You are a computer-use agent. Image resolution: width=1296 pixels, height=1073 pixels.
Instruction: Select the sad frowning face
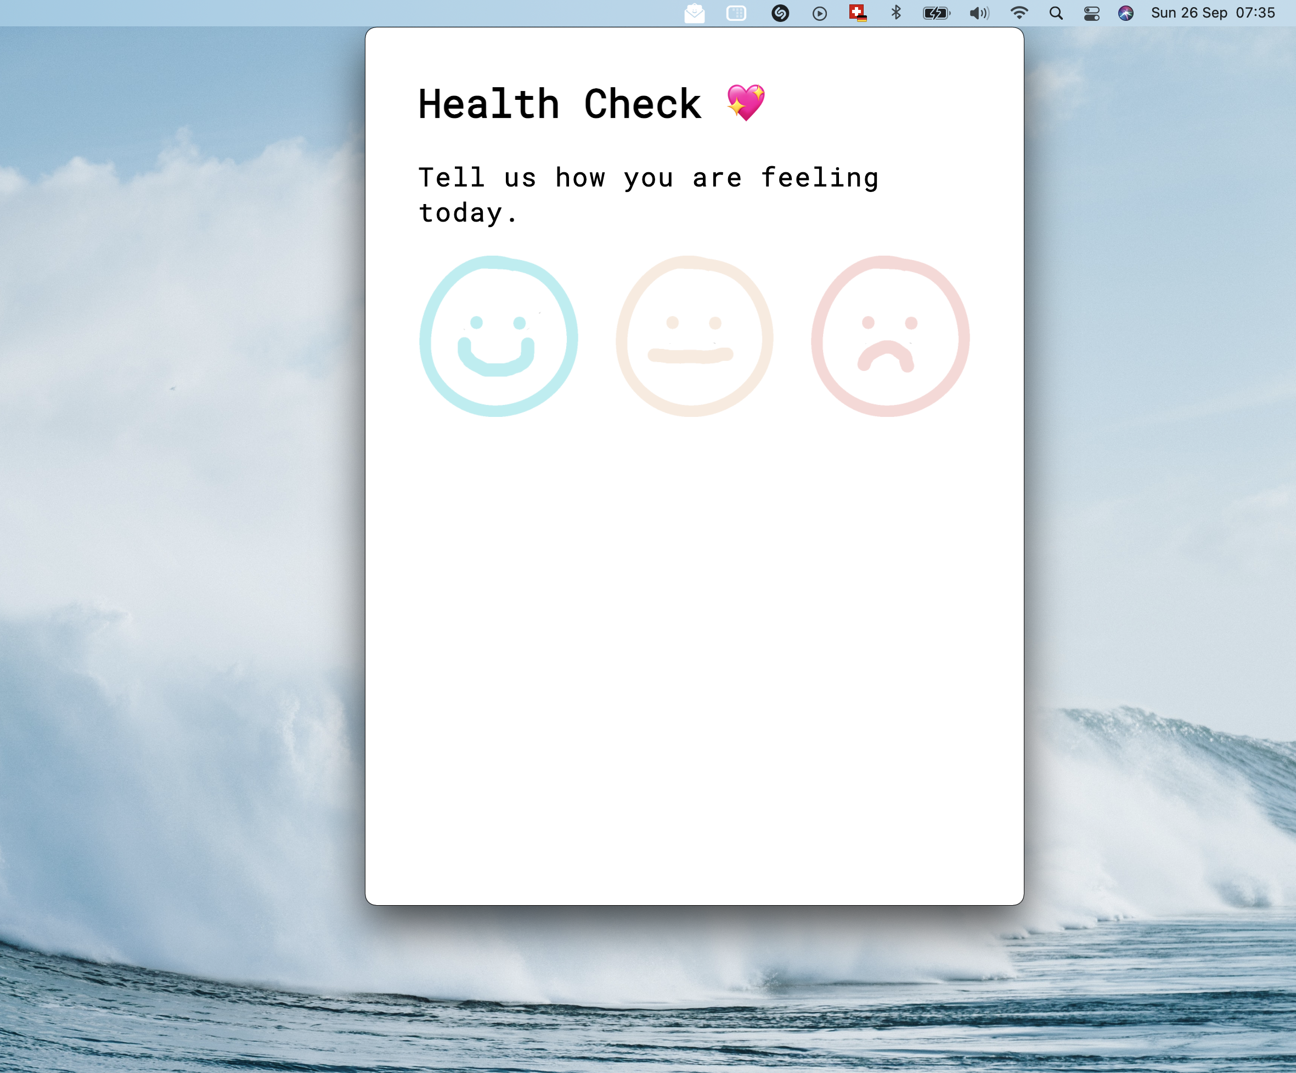pos(890,336)
